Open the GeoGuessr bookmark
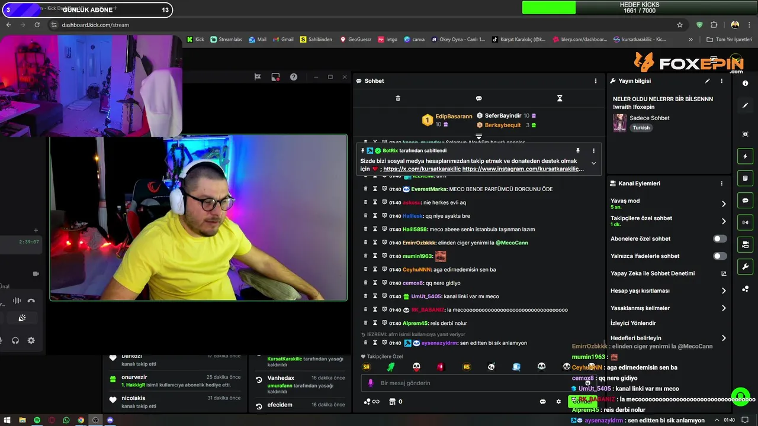758x426 pixels. tap(355, 40)
